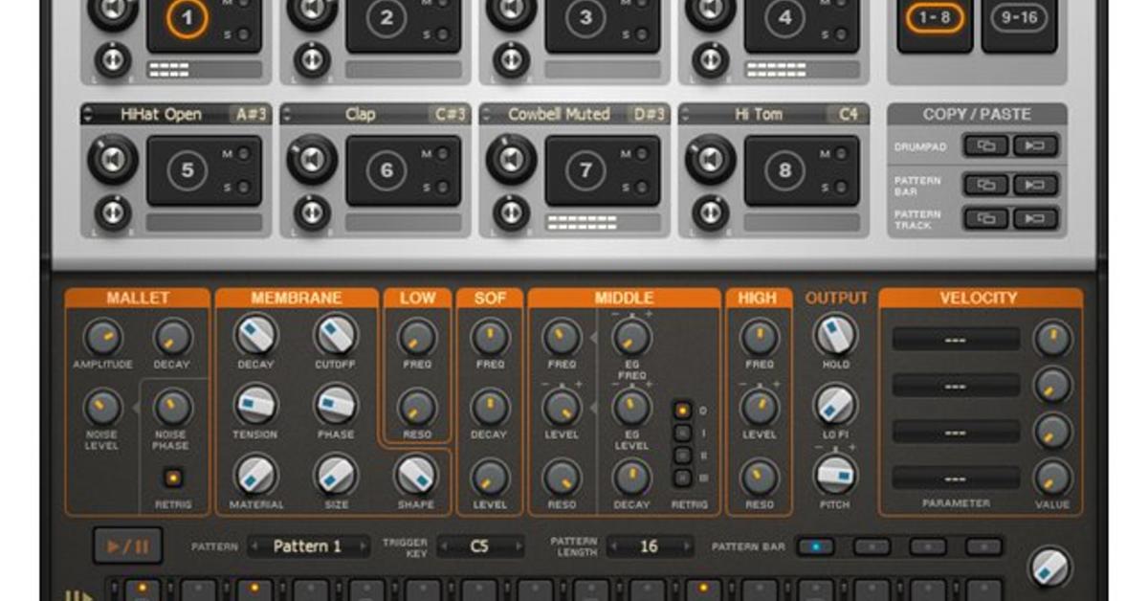Click the play/pause transport button

pos(128,546)
